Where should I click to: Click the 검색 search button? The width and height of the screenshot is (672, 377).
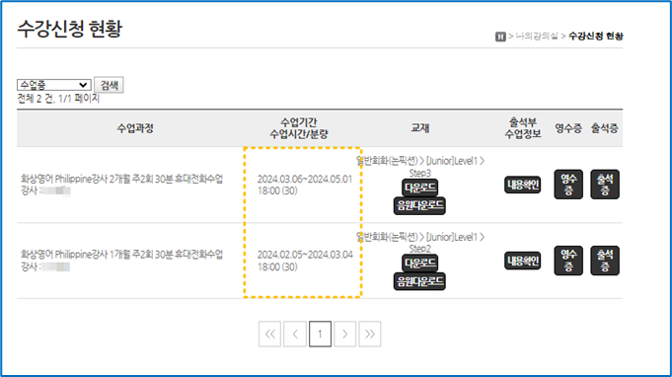[x=109, y=85]
